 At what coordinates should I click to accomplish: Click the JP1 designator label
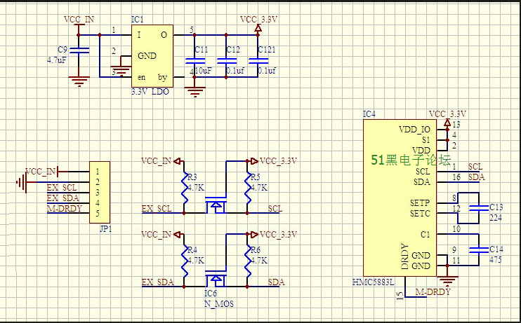(x=105, y=229)
